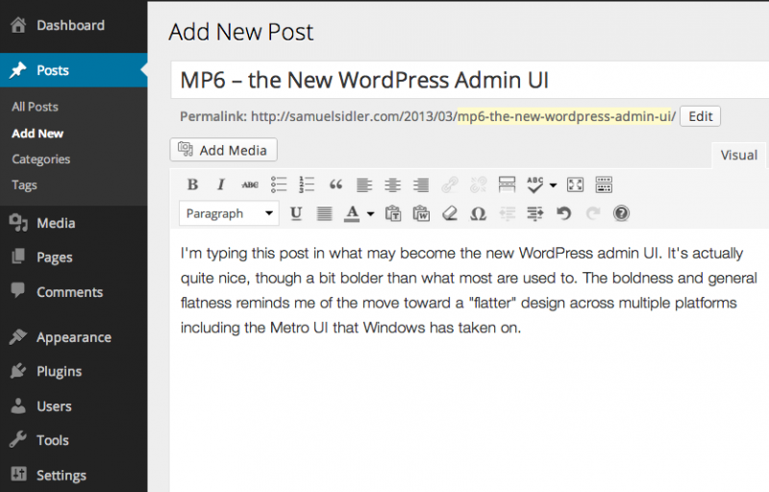The height and width of the screenshot is (492, 769).
Task: Open the Paragraph format dropdown
Action: pos(229,213)
